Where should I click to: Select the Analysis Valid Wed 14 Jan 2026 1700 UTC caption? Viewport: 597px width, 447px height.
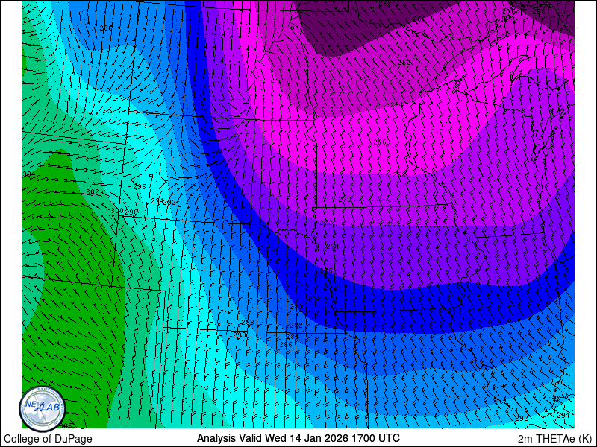click(298, 438)
